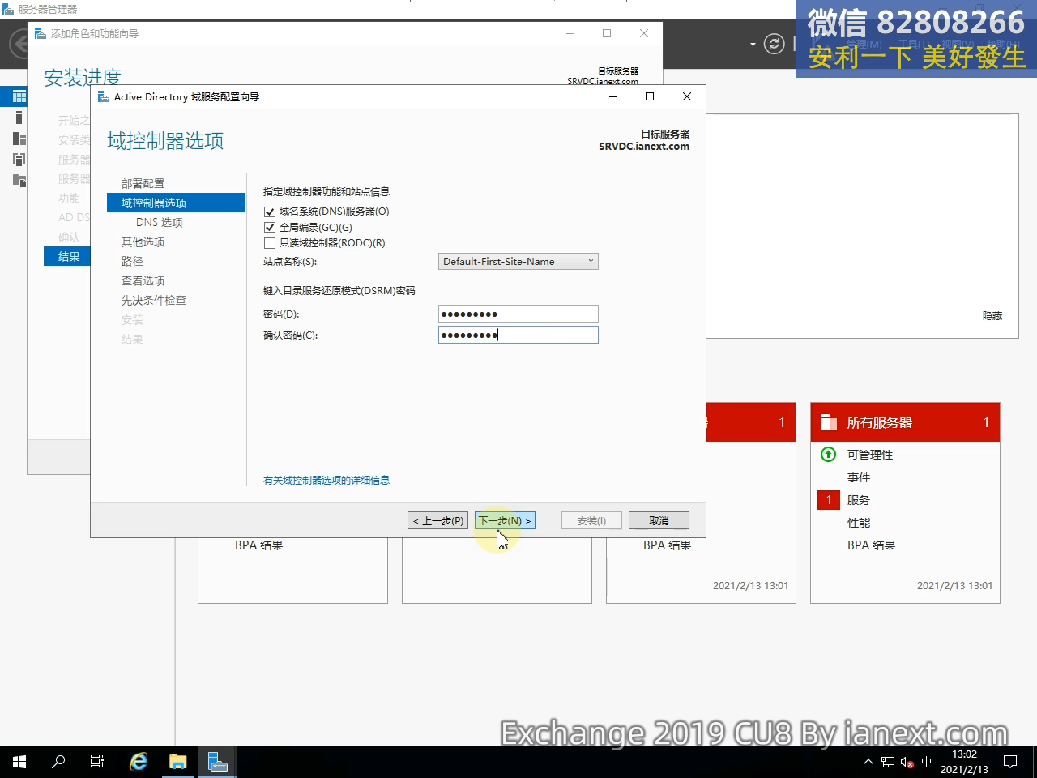Screen dimensions: 1037x778
Task: Go to previous step with 上一步(P)
Action: [x=437, y=521]
